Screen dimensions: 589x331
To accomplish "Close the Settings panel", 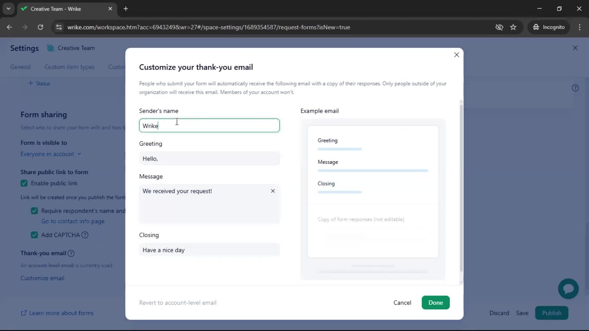I will pyautogui.click(x=575, y=48).
